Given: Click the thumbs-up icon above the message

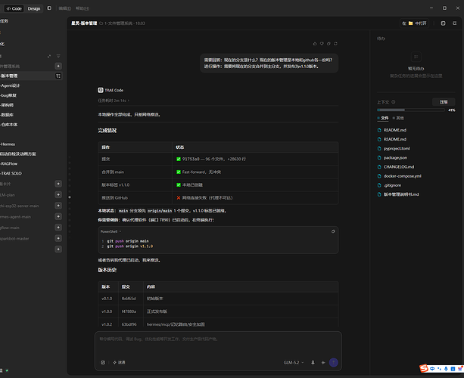Looking at the screenshot, I should [x=315, y=44].
